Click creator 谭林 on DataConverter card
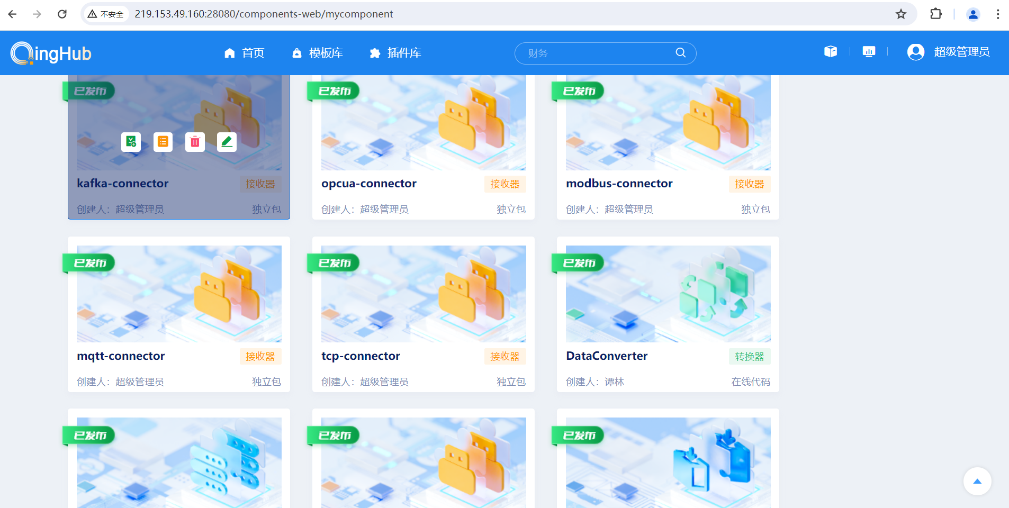This screenshot has height=508, width=1009. click(x=615, y=382)
